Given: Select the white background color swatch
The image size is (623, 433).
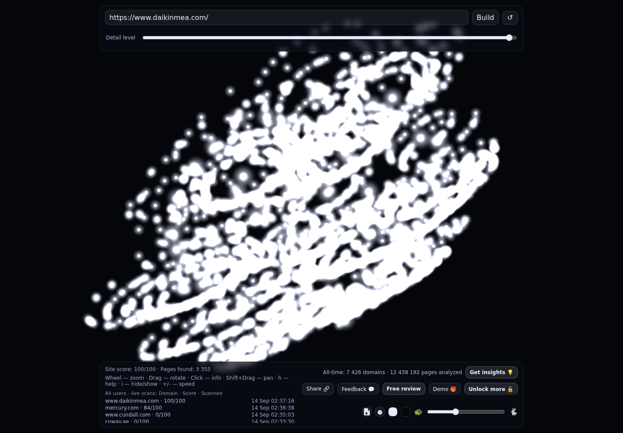Looking at the screenshot, I should [393, 412].
